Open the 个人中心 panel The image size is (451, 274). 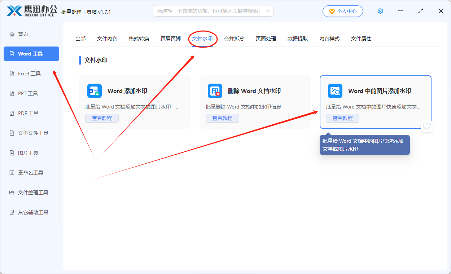pos(342,11)
